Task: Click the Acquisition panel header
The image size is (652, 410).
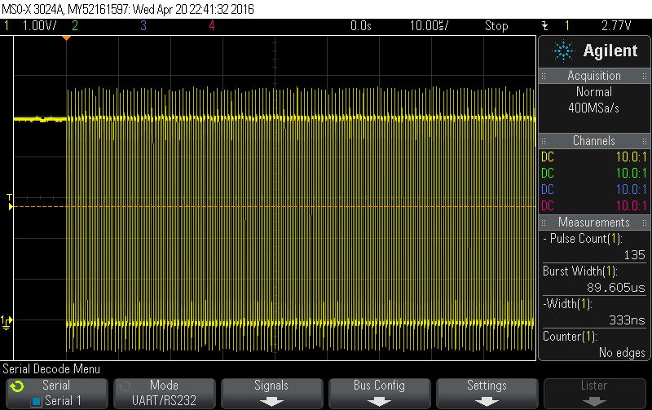Action: (594, 76)
